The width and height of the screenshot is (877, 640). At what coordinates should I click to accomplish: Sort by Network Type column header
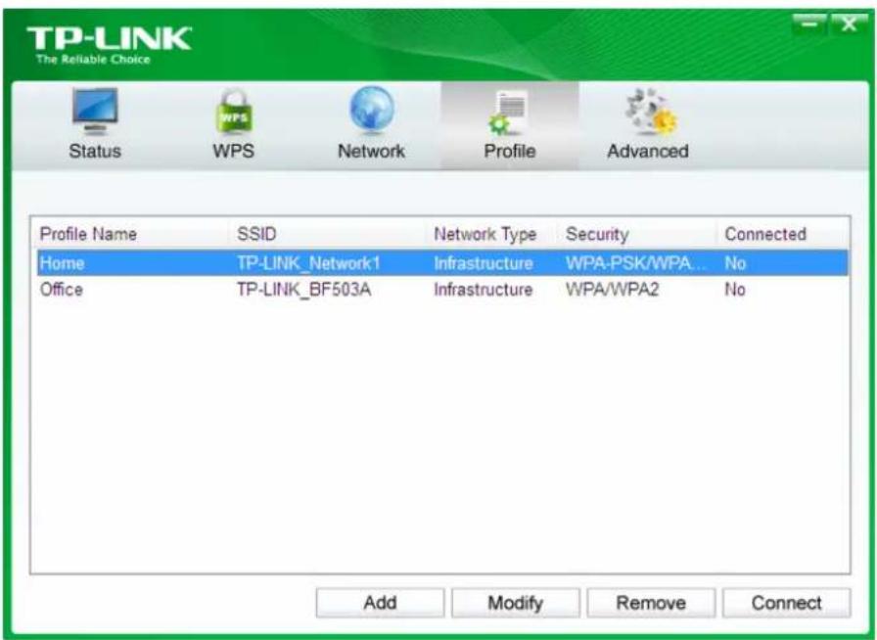[x=485, y=234]
